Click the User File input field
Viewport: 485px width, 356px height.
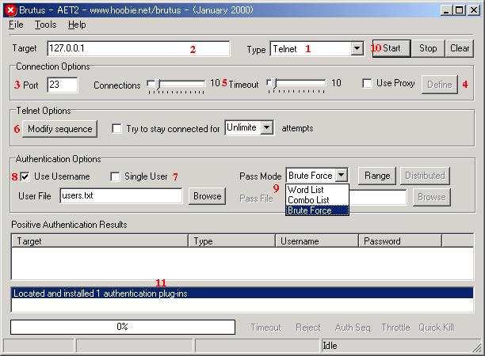coord(121,195)
